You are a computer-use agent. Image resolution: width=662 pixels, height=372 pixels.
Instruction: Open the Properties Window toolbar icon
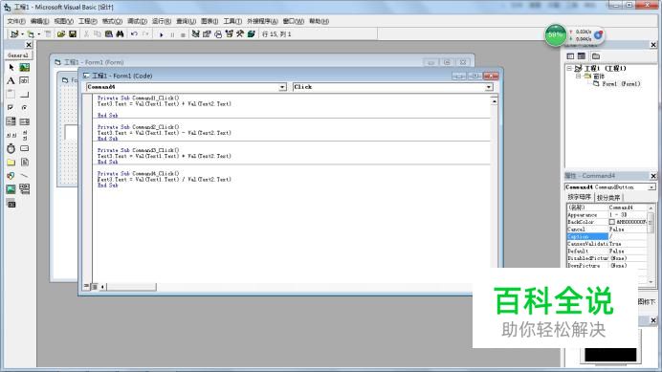(x=207, y=34)
